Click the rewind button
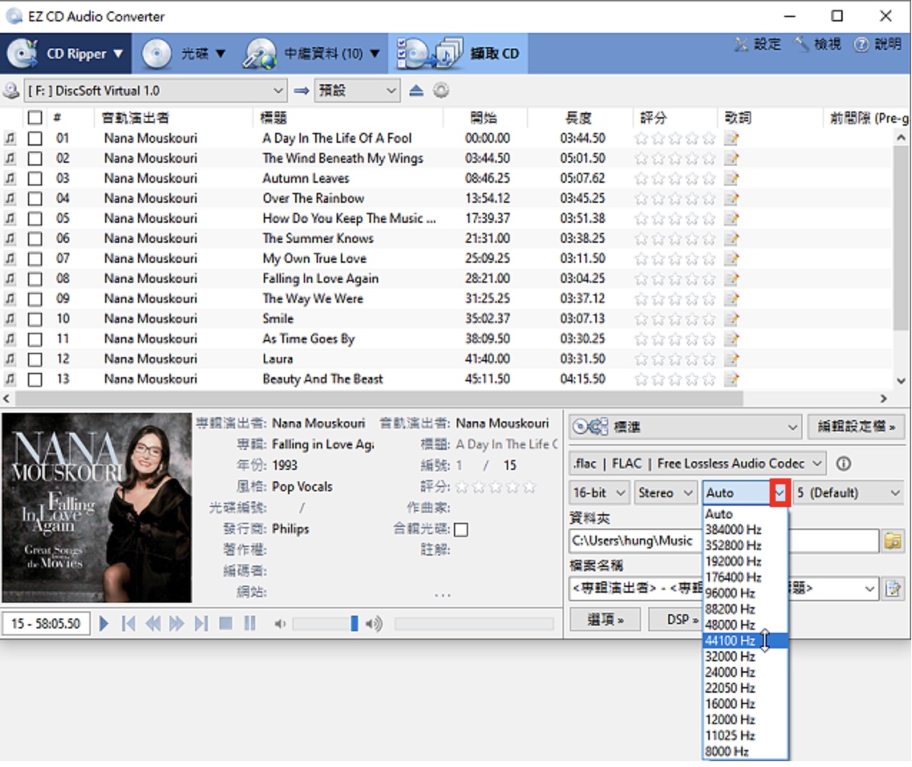The image size is (912, 767). tap(153, 623)
